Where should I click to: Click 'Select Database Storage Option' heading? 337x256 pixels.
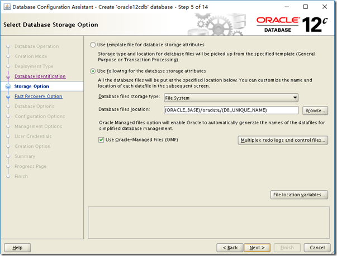[x=51, y=25]
